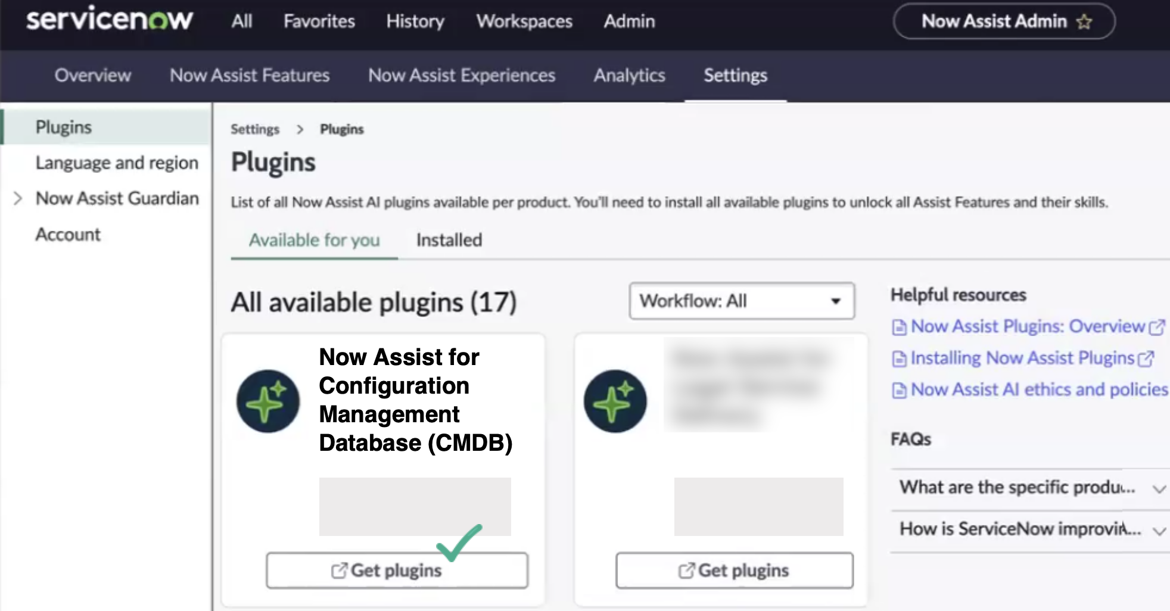Click document icon beside AI ethics link

pos(899,390)
